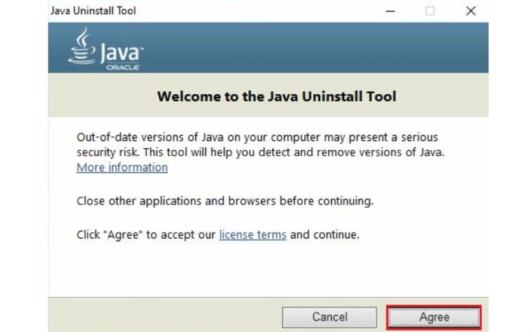Click the "Close other applications and browsers" sentence
Image resolution: width=532 pixels, height=332 pixels.
tap(225, 201)
